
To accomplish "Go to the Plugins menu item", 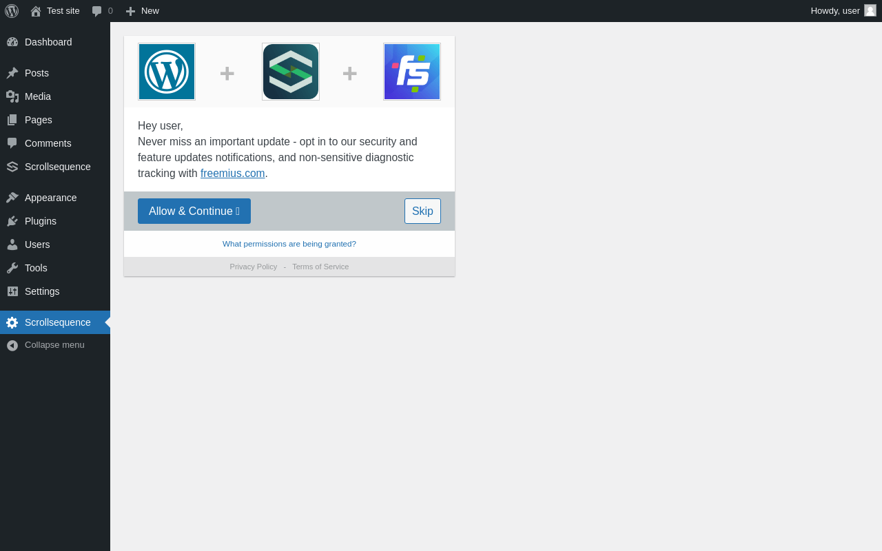I will pos(55,221).
